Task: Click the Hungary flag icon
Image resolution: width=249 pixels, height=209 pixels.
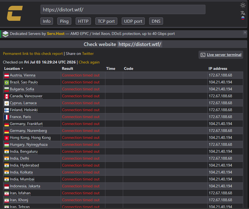Action: click(6, 145)
